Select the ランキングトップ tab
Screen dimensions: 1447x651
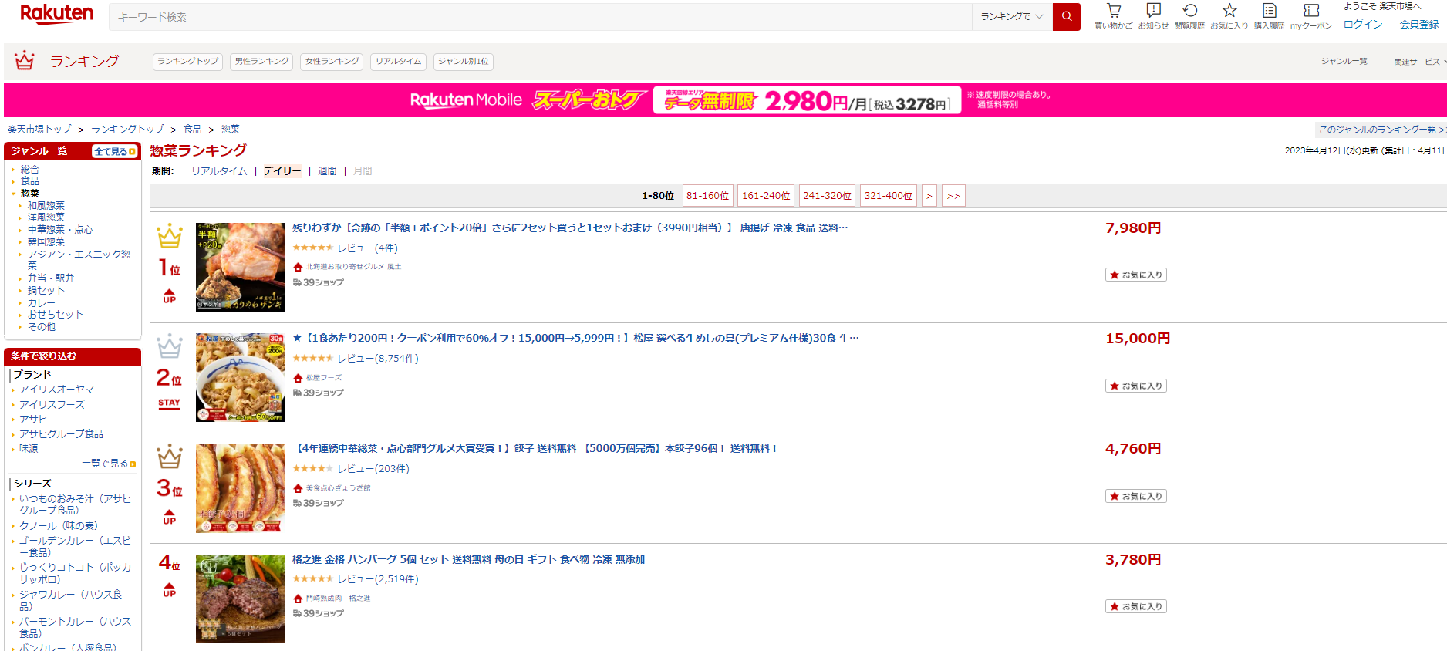point(188,62)
